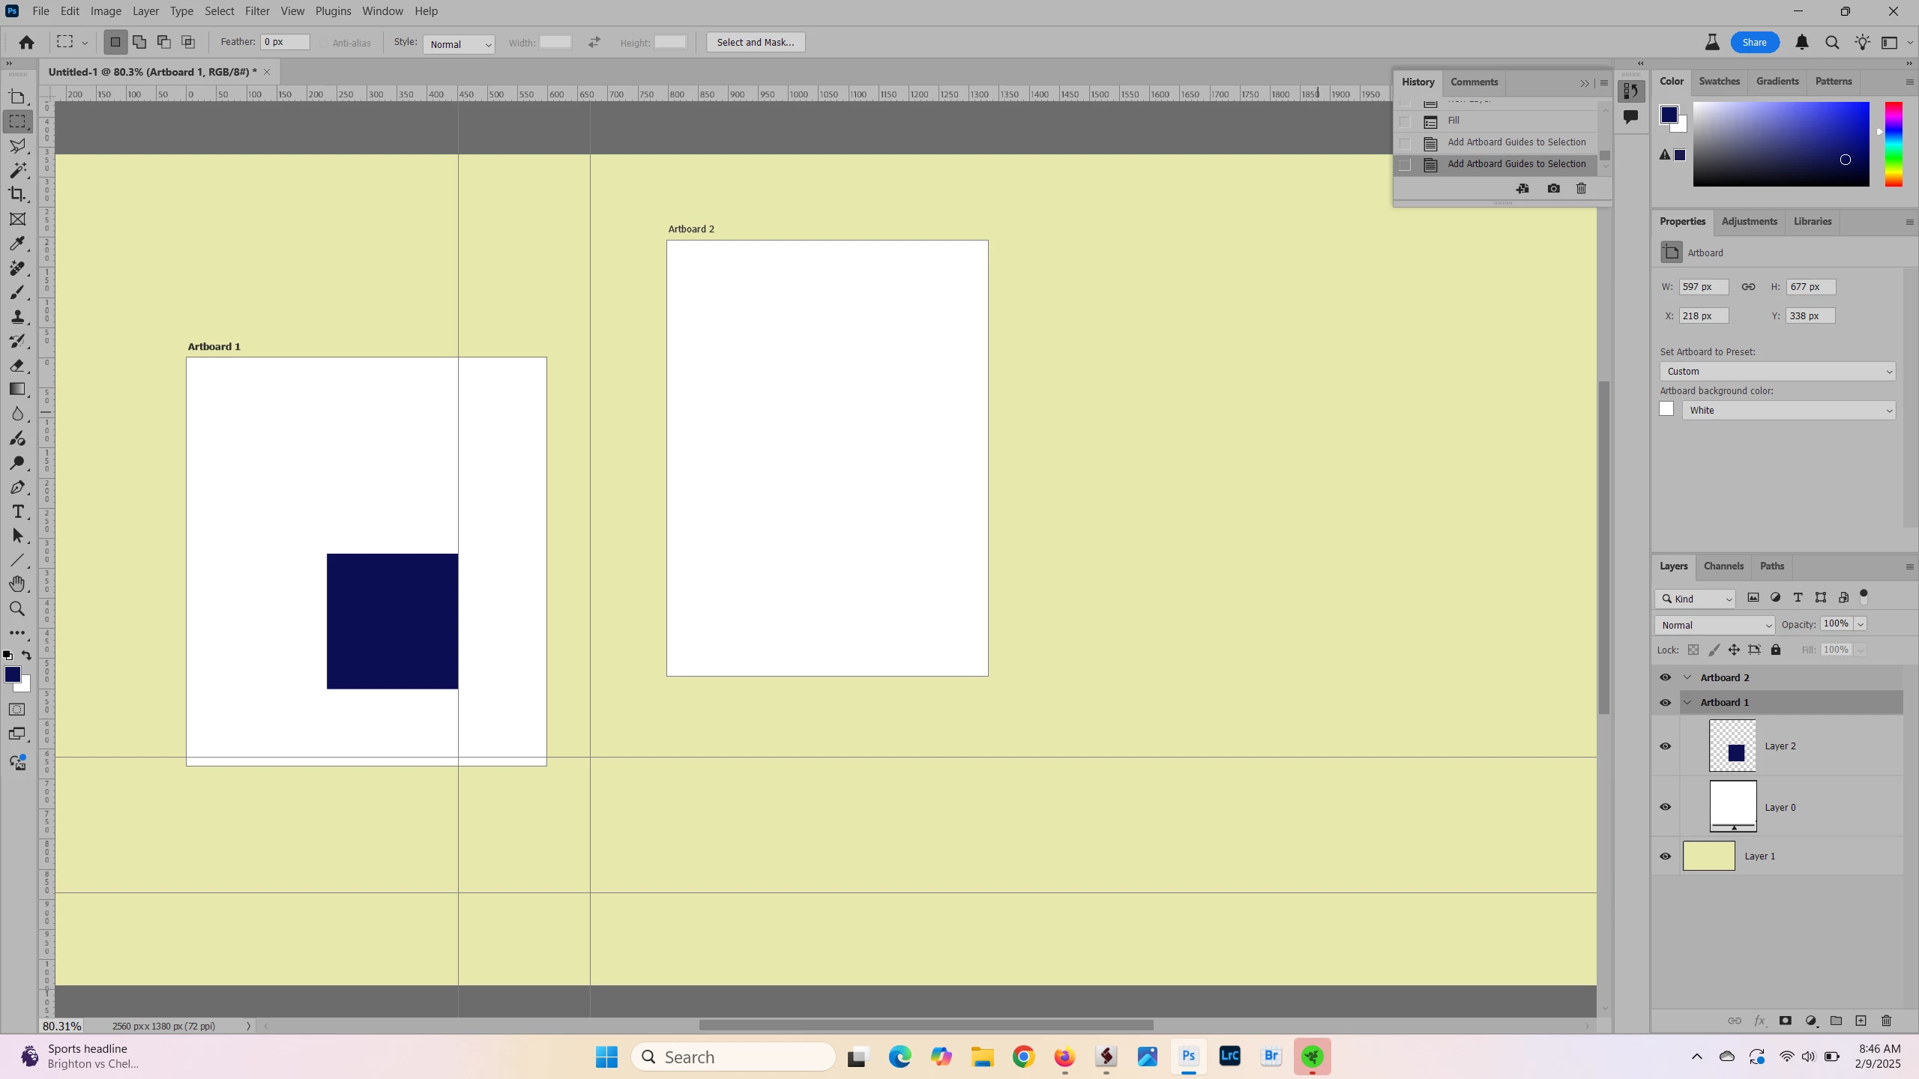The image size is (1919, 1079).
Task: Click the Clone Stamp tool
Action: tap(17, 317)
